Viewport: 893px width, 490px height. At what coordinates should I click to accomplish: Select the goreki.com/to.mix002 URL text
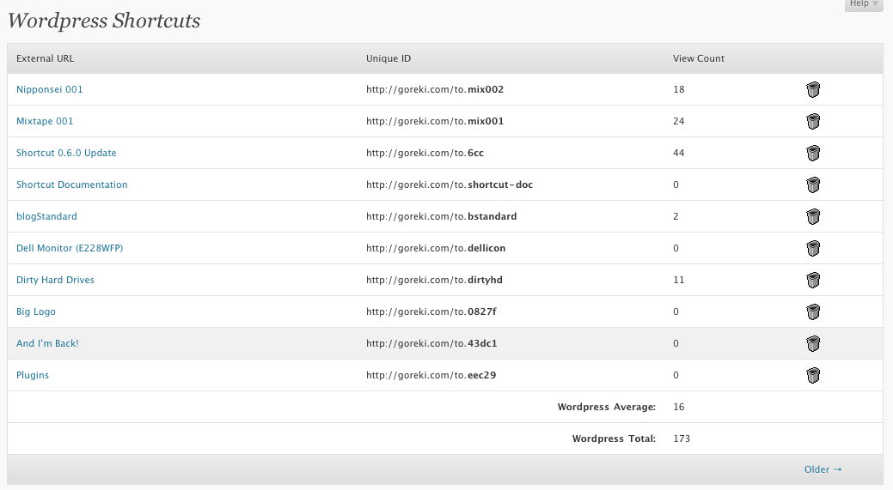coord(435,89)
